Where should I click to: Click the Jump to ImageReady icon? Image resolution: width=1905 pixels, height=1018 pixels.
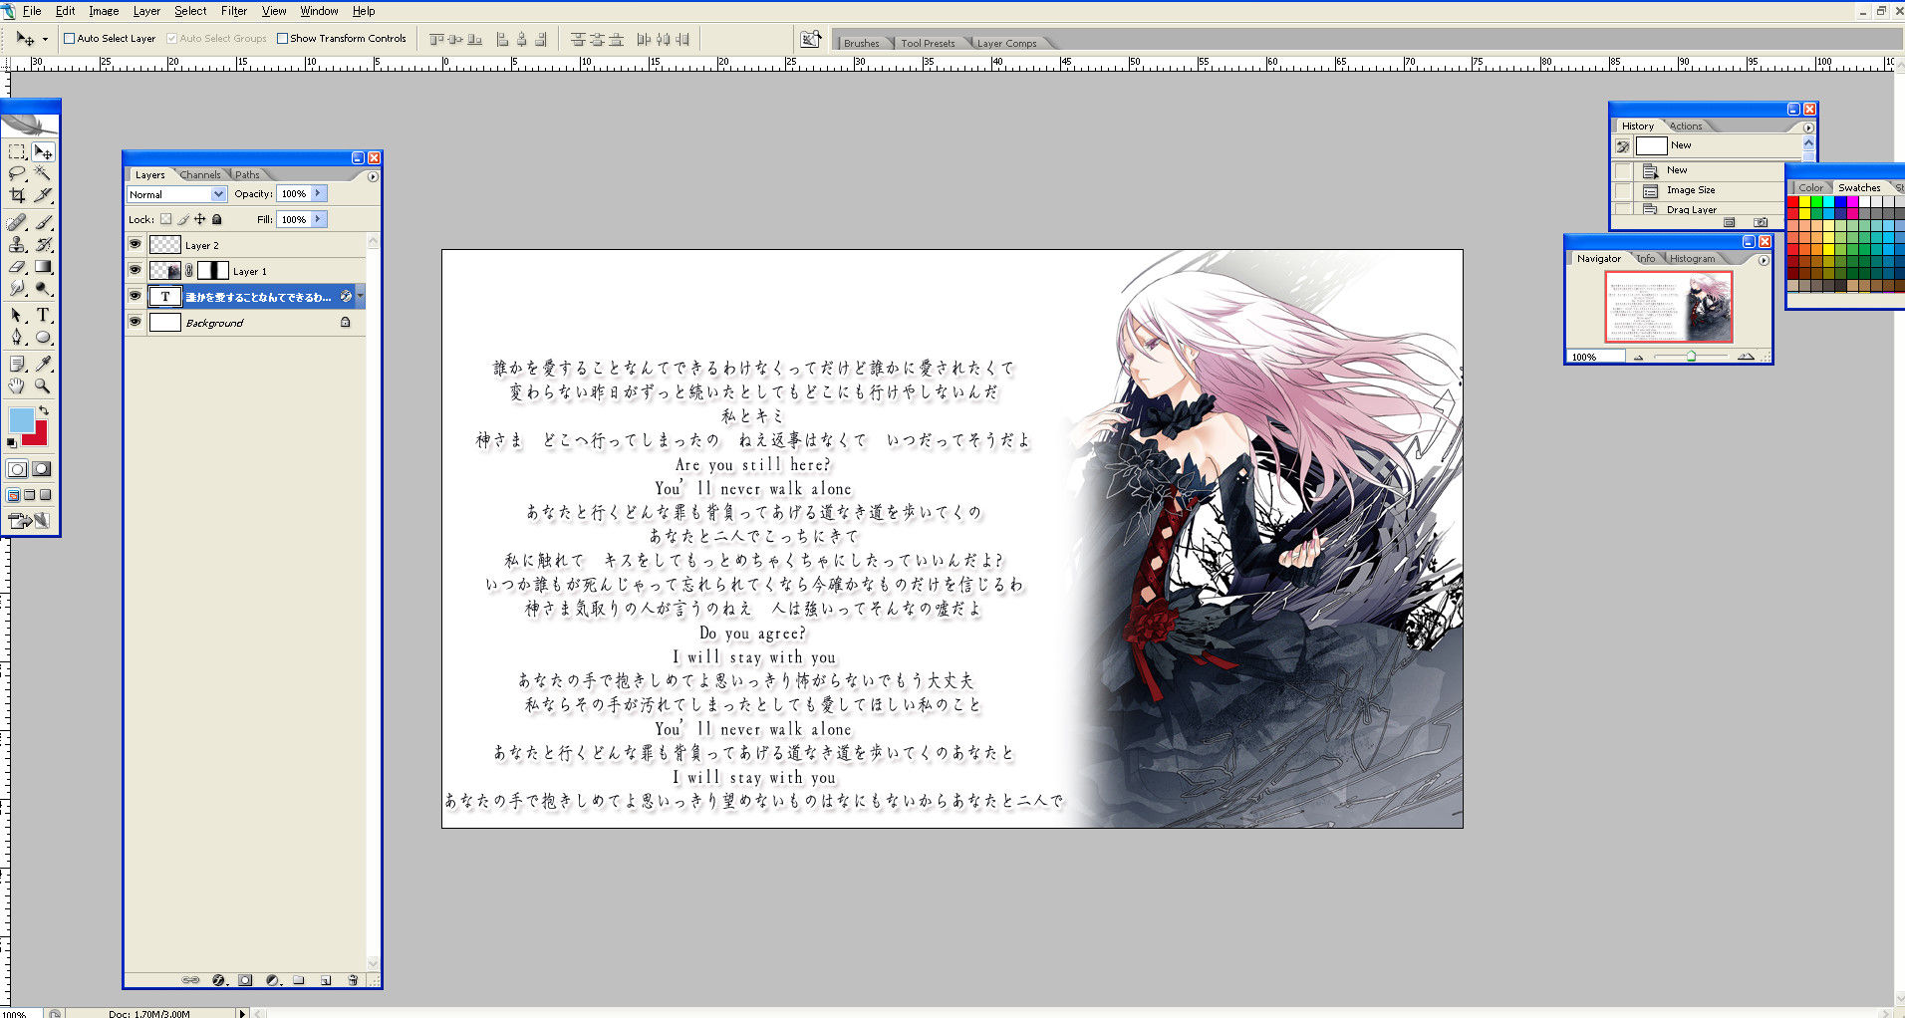click(28, 520)
